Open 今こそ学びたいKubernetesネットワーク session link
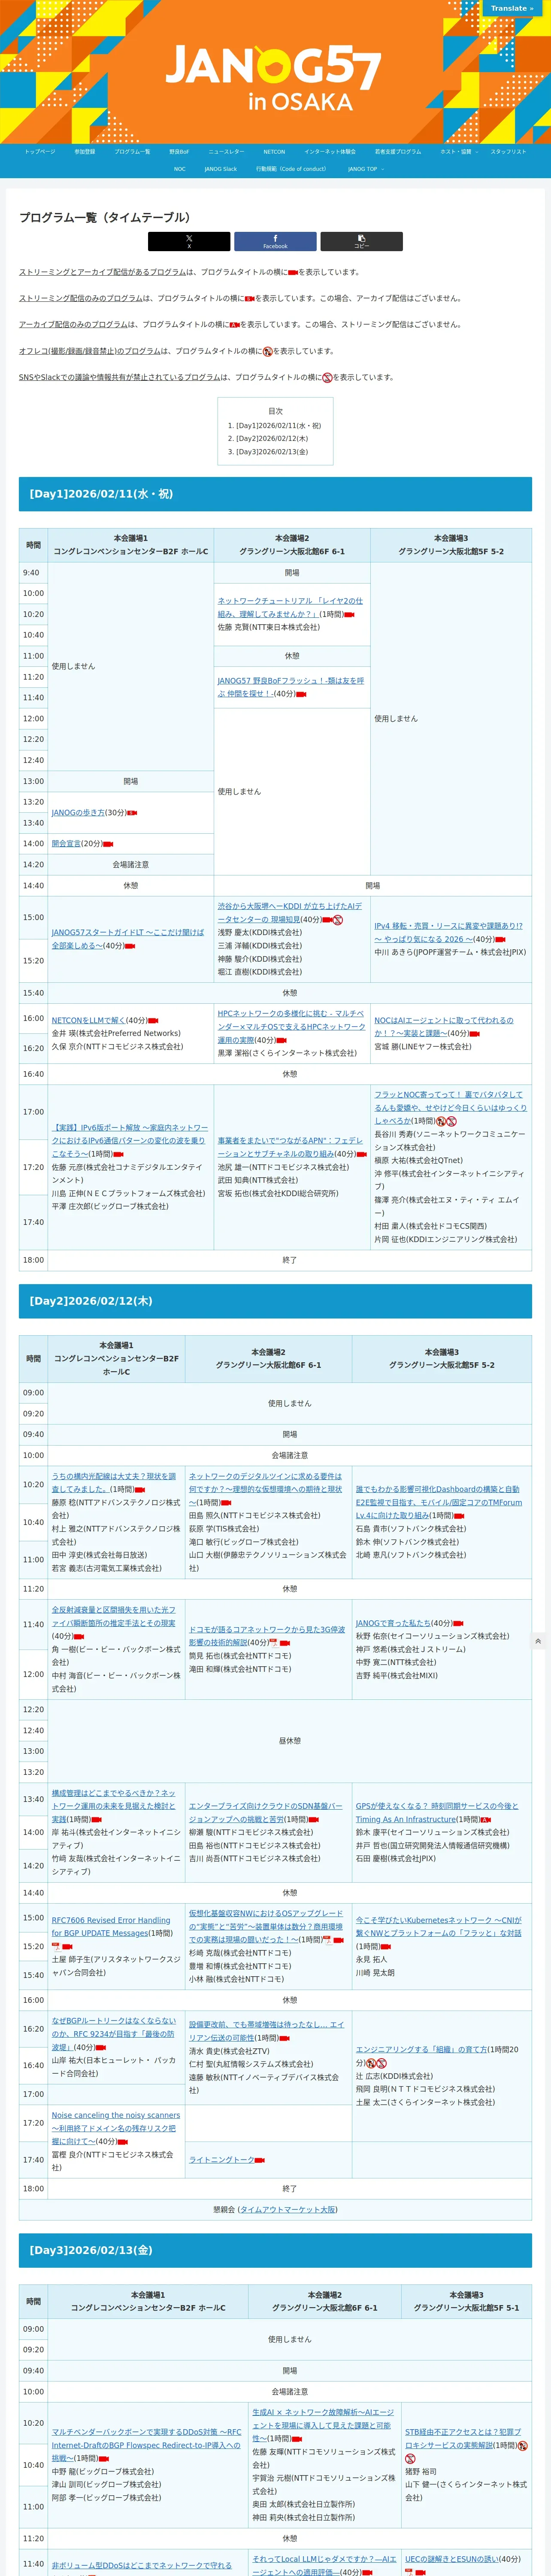This screenshot has width=551, height=2576. [438, 1927]
